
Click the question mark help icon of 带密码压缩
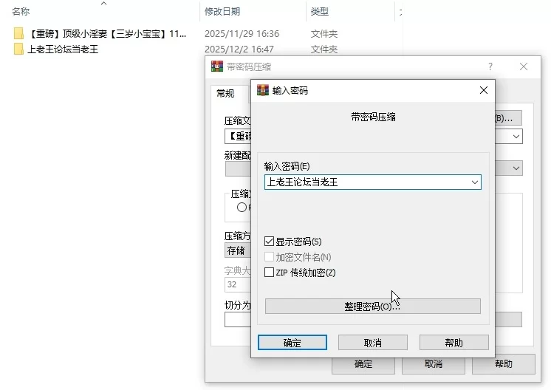(490, 66)
